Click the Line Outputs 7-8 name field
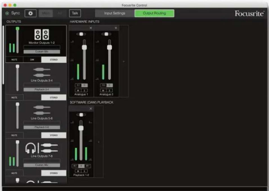This screenshot has width=269, height=191. tap(42, 161)
